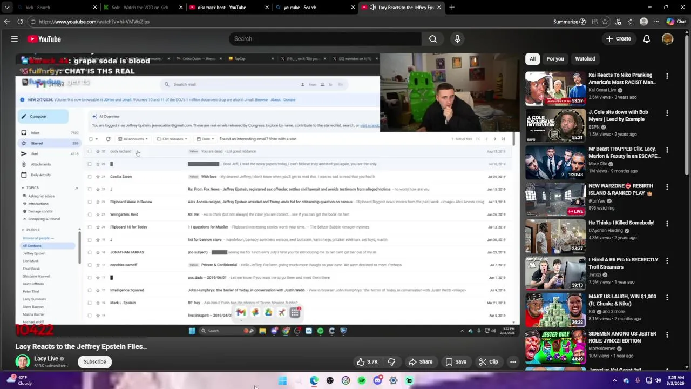This screenshot has width=691, height=389.
Task: Open the YouTube guide hamburger menu
Action: 15,39
